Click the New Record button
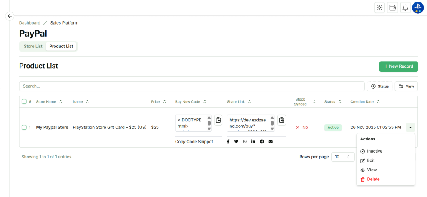 pyautogui.click(x=398, y=66)
